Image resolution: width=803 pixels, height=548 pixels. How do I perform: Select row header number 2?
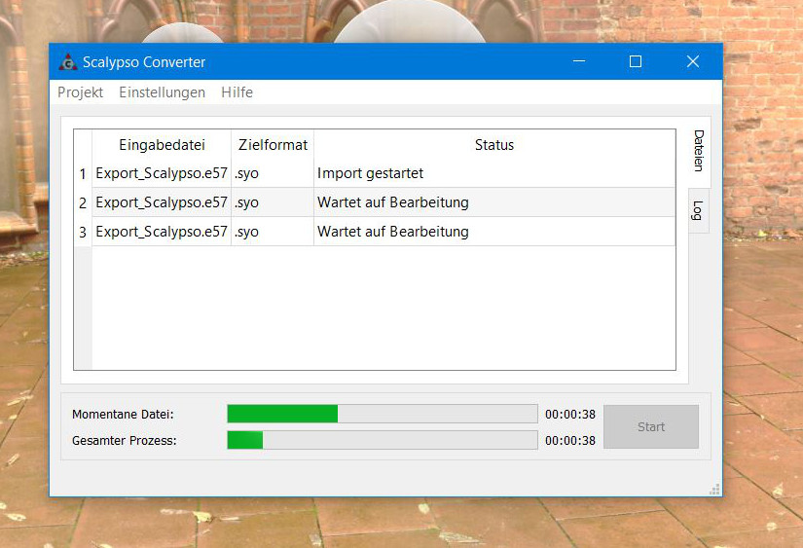coord(83,202)
